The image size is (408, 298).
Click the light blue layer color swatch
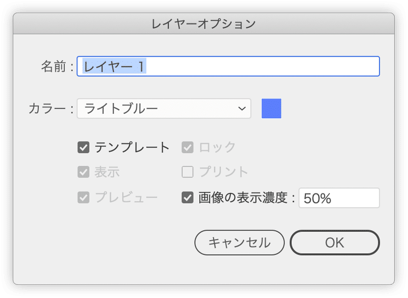[x=271, y=108]
